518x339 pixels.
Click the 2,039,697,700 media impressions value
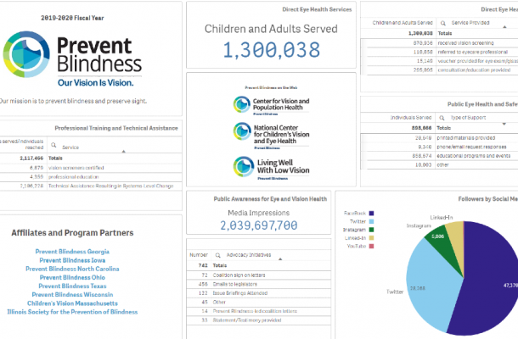(x=259, y=225)
